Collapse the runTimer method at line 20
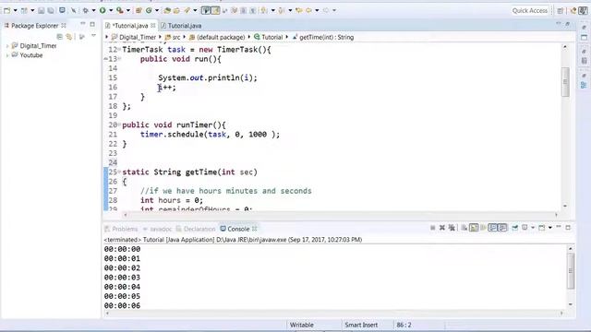 tap(119, 125)
